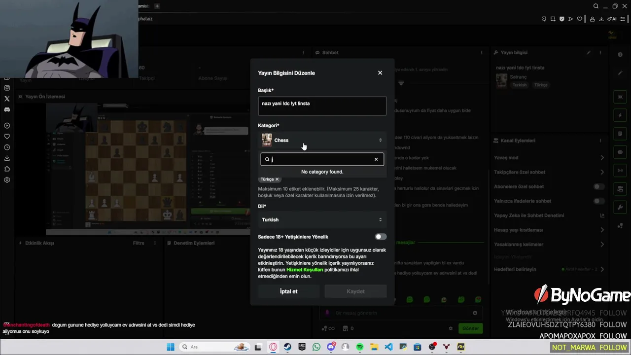This screenshot has height=355, width=631.
Task: Click the info icon in right rail
Action: coord(620,54)
